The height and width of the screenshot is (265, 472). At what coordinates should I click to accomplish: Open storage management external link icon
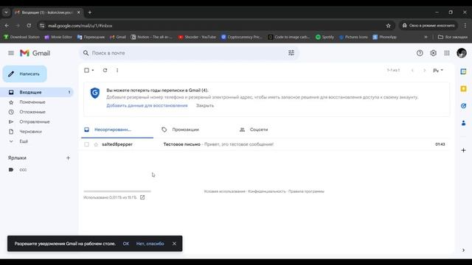(x=142, y=197)
